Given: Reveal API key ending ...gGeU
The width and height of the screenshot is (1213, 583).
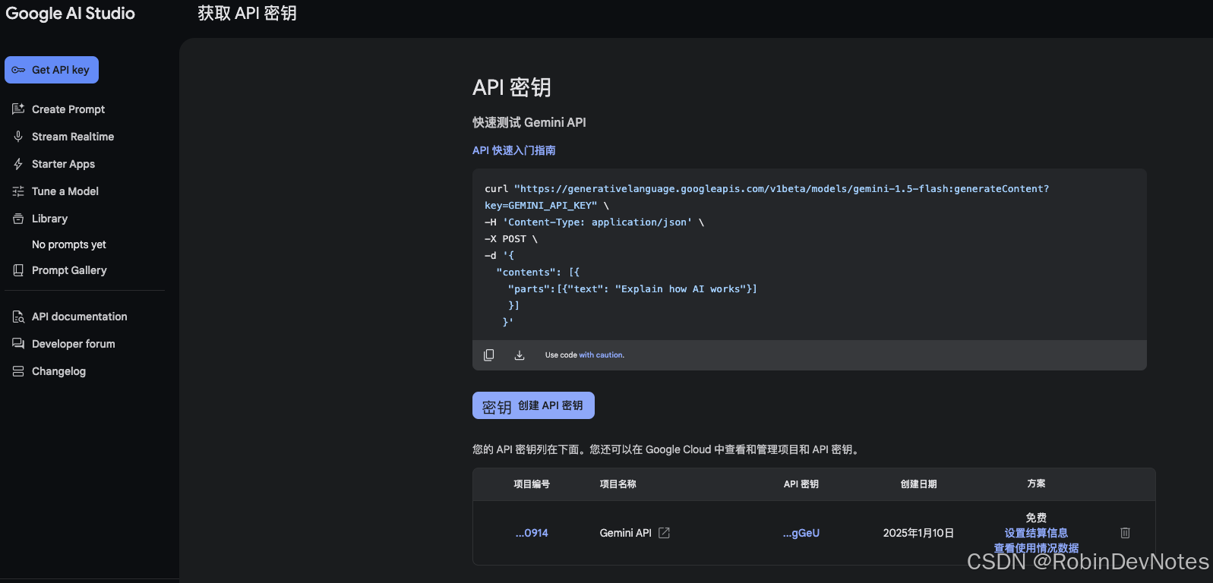Looking at the screenshot, I should point(801,533).
